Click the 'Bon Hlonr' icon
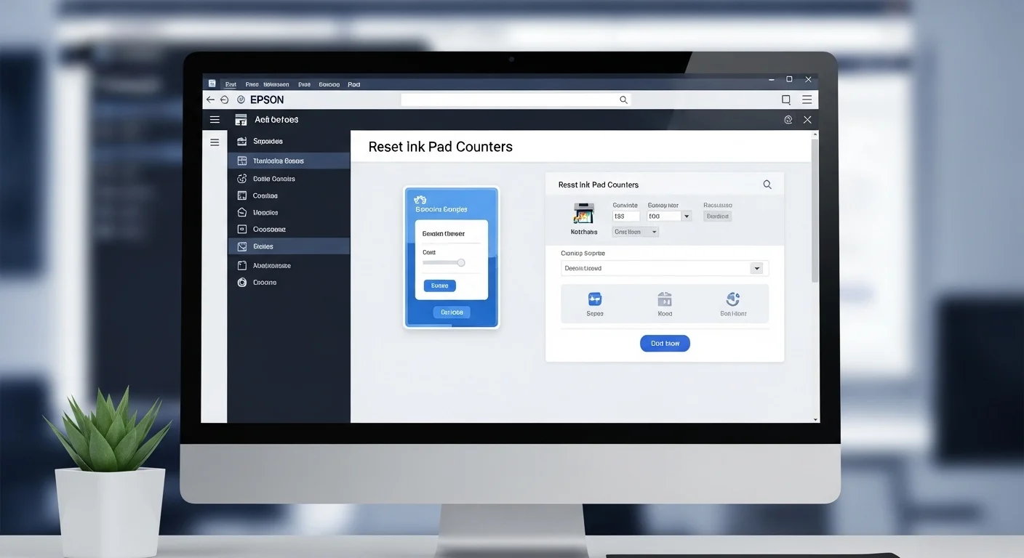 tap(733, 299)
